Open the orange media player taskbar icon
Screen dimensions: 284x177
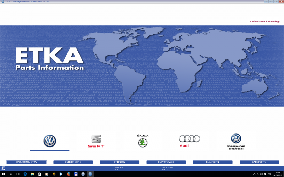click(x=47, y=174)
